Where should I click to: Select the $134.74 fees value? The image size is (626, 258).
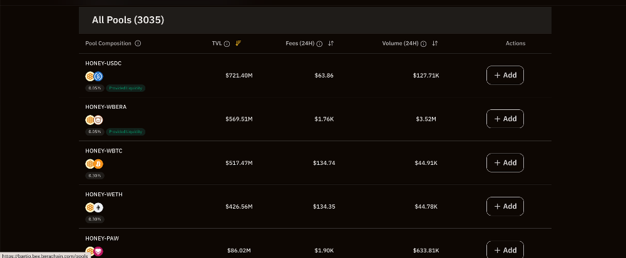(324, 163)
